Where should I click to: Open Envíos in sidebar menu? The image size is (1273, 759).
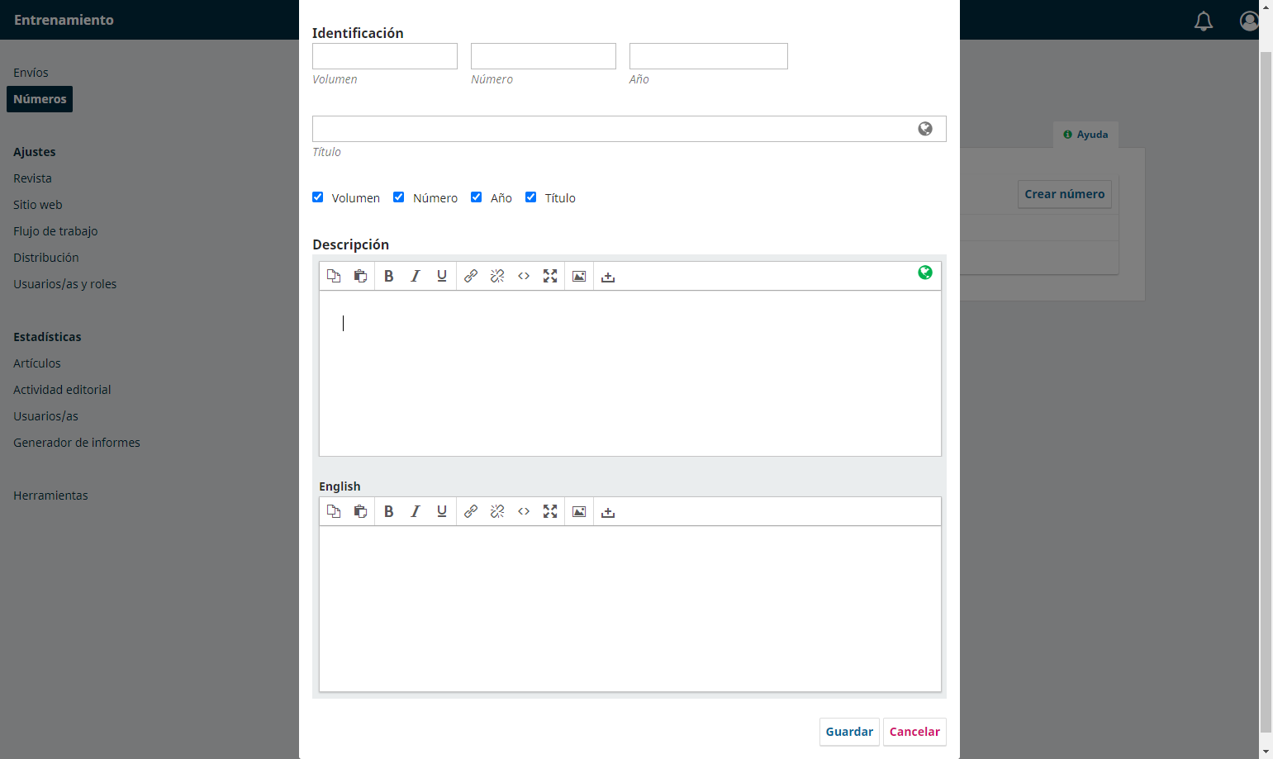31,73
